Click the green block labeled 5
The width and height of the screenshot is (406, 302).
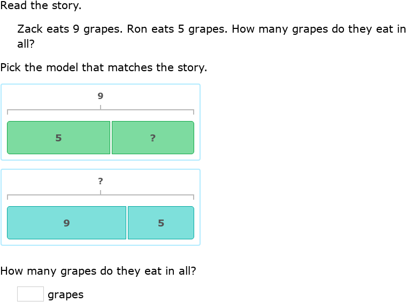click(58, 138)
